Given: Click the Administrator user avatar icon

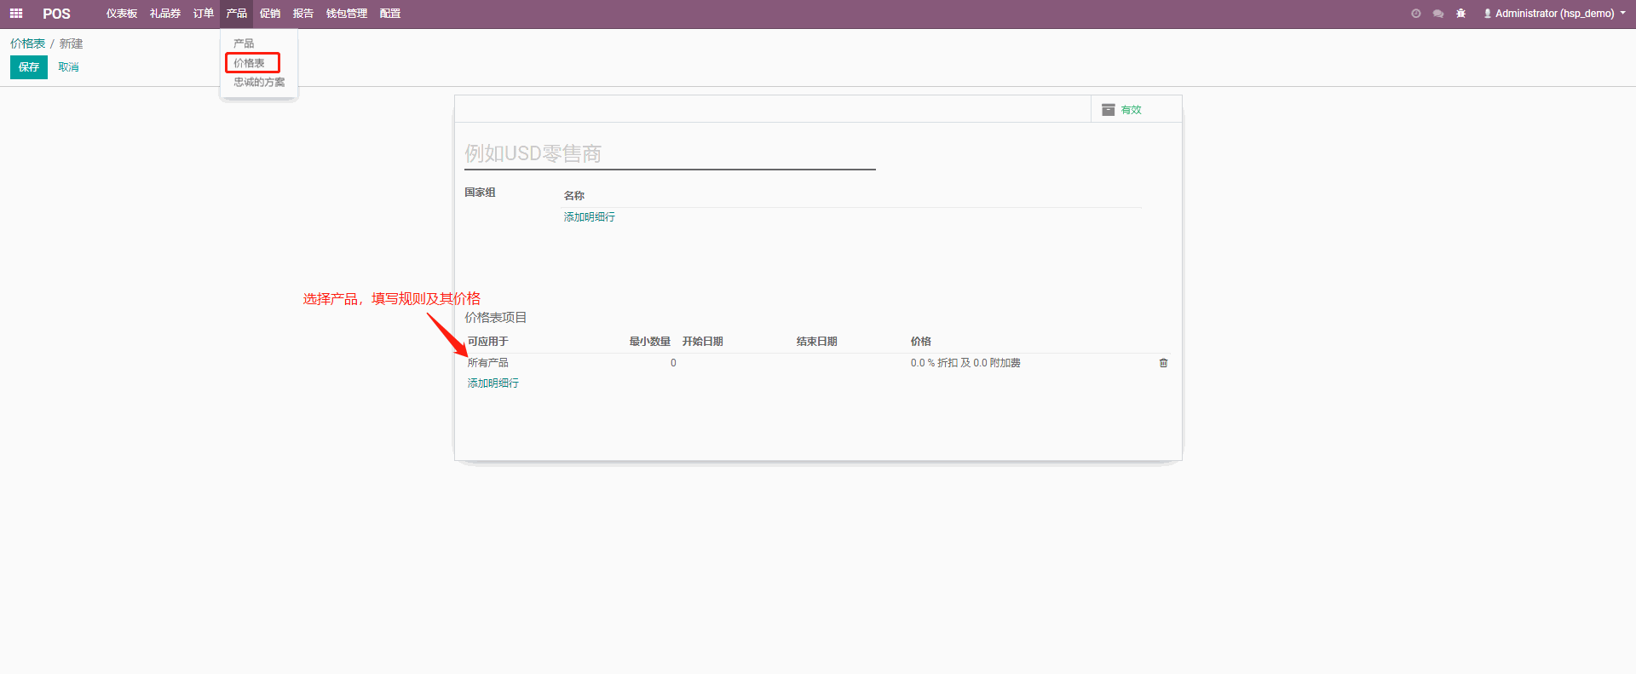Looking at the screenshot, I should pos(1488,14).
